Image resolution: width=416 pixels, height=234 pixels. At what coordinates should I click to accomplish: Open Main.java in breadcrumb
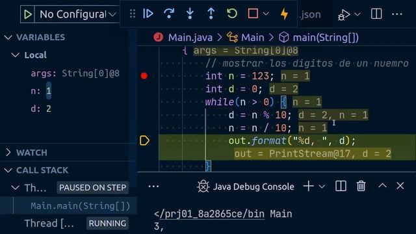click(x=190, y=38)
